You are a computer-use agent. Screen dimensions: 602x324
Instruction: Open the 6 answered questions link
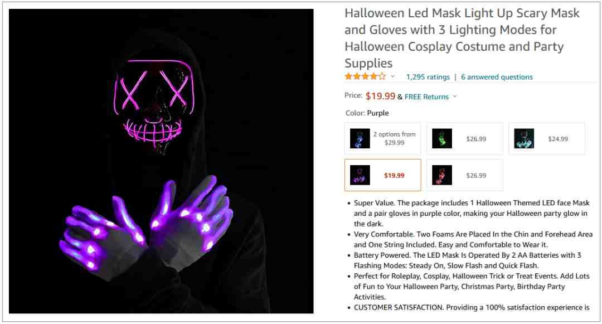coord(497,77)
